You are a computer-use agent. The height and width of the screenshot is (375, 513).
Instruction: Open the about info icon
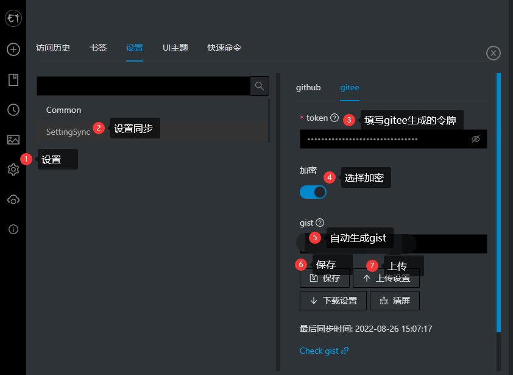13,229
